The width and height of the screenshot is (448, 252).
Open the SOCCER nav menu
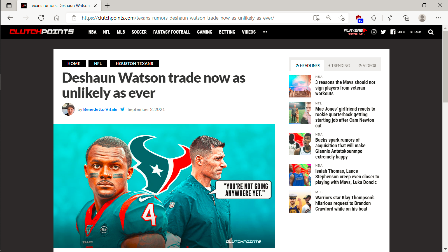click(x=139, y=32)
